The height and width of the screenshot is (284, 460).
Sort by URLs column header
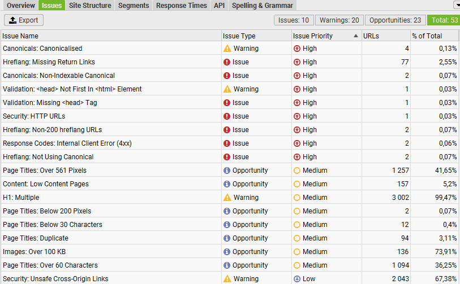click(x=386, y=36)
